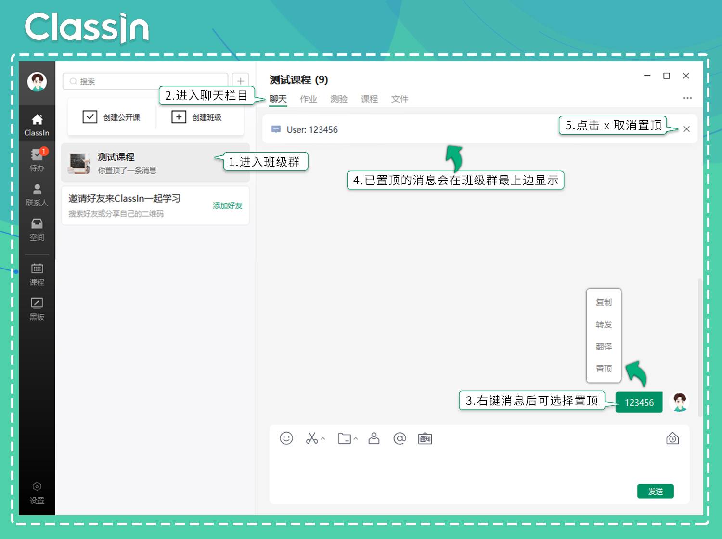Image resolution: width=722 pixels, height=539 pixels.
Task: Open the 空间 space panel
Action: 37,230
